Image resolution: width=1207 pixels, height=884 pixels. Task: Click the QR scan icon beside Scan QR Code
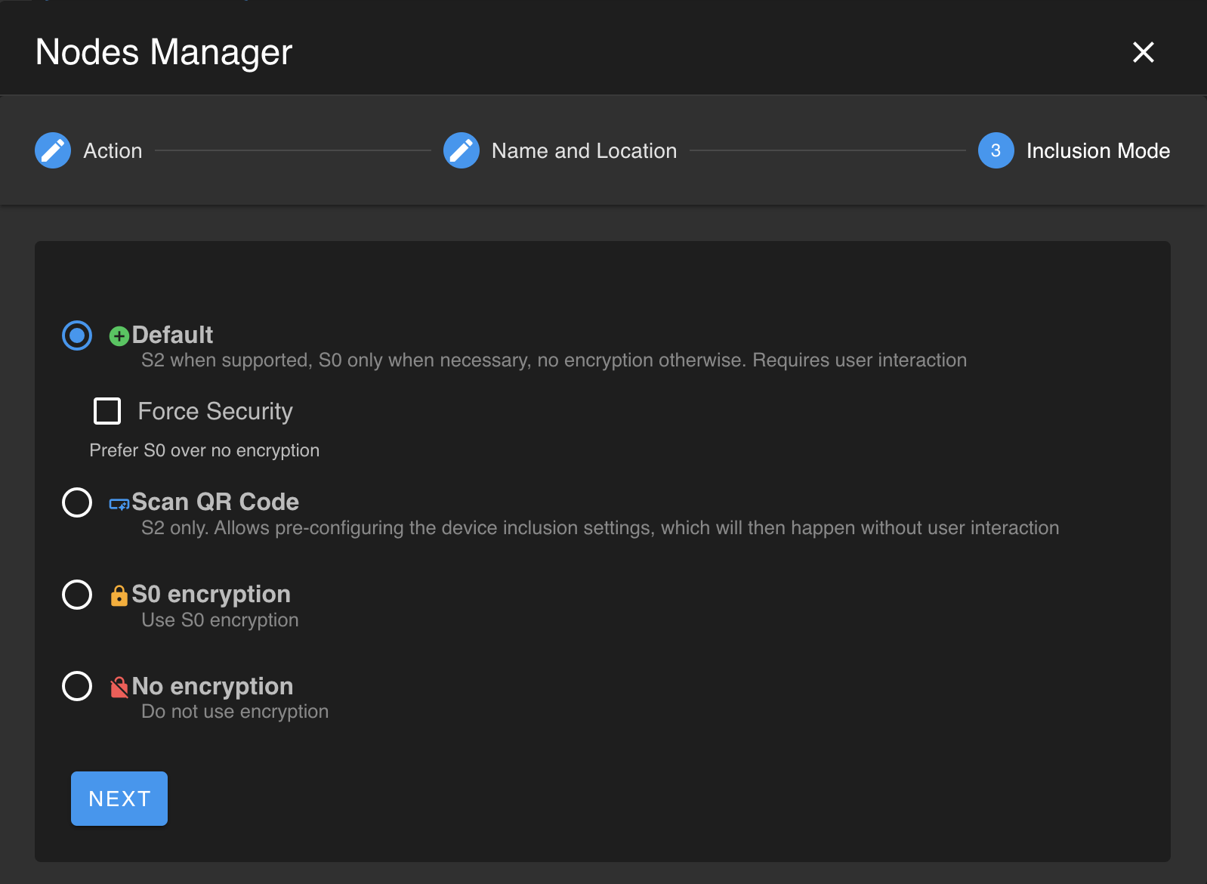tap(119, 504)
